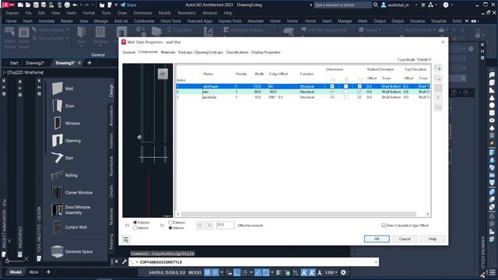Click the customize wrench icon by the command line
The height and width of the screenshot is (280, 498).
pos(124,262)
